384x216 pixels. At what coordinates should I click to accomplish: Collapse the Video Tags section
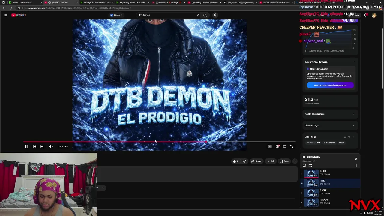[353, 137]
